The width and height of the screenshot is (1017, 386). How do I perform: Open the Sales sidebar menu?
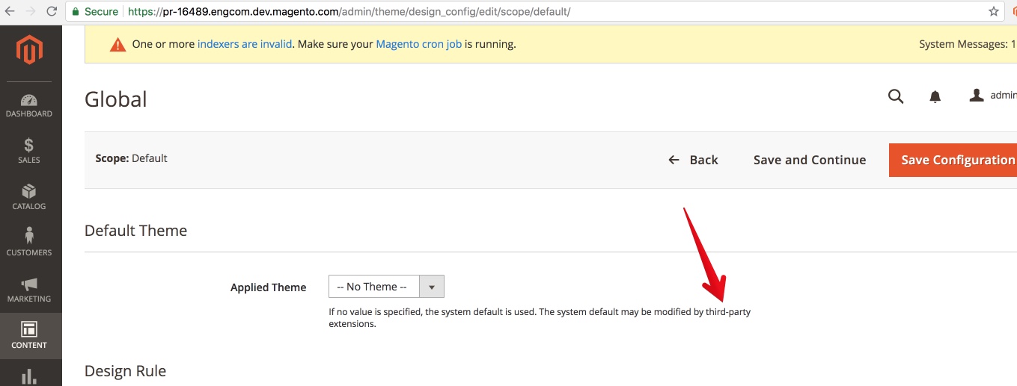point(29,151)
